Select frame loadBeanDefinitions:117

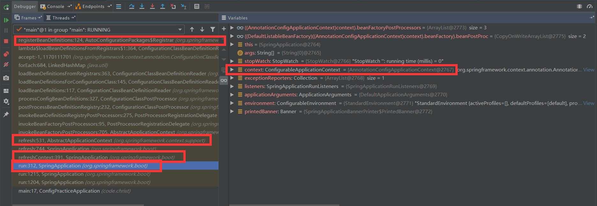click(x=115, y=90)
